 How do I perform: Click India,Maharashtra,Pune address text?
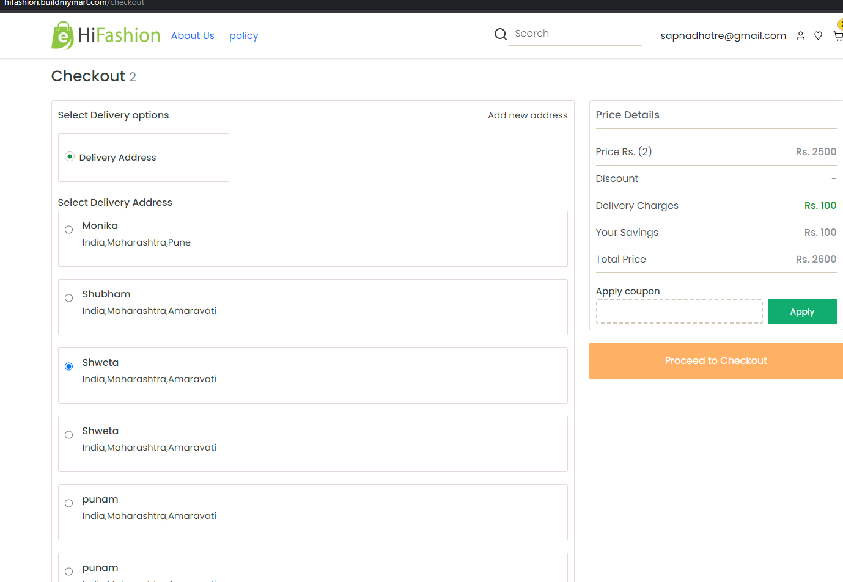pos(136,242)
